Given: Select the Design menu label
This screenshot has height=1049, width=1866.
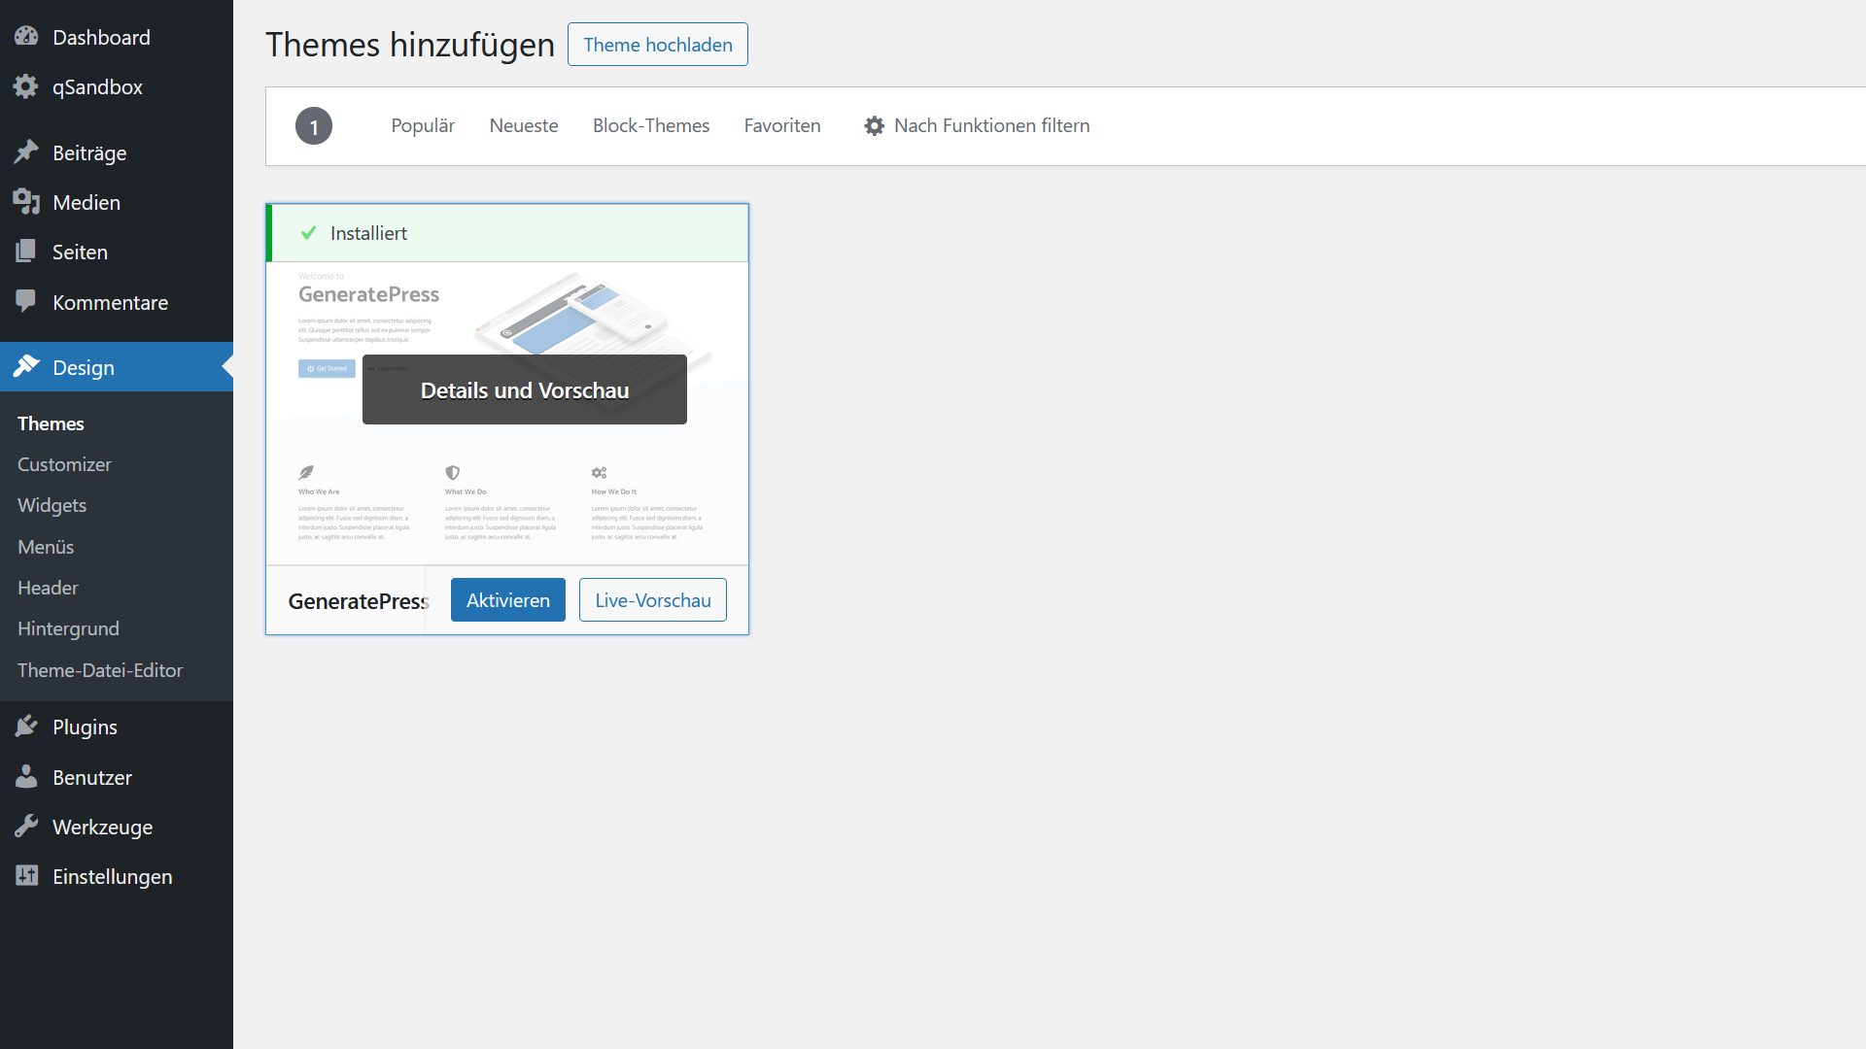Looking at the screenshot, I should [x=84, y=367].
